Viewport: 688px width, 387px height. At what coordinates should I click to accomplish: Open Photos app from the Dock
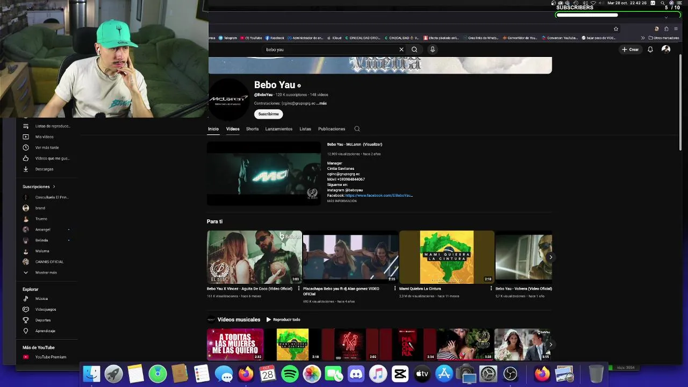[x=312, y=374]
